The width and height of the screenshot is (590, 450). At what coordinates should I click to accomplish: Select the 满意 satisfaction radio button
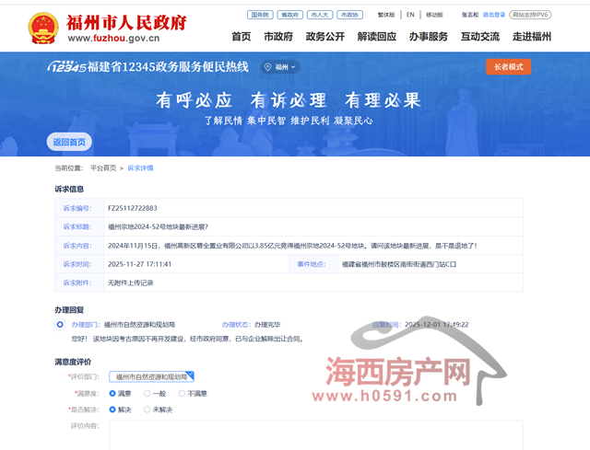[x=113, y=393]
